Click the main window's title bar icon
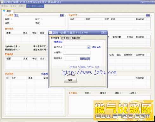Screen dimensions: 155x122 [x=2, y=2]
